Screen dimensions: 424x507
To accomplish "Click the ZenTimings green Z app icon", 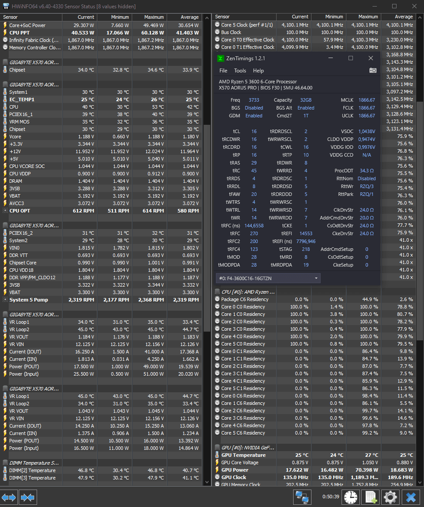I will pyautogui.click(x=220, y=58).
